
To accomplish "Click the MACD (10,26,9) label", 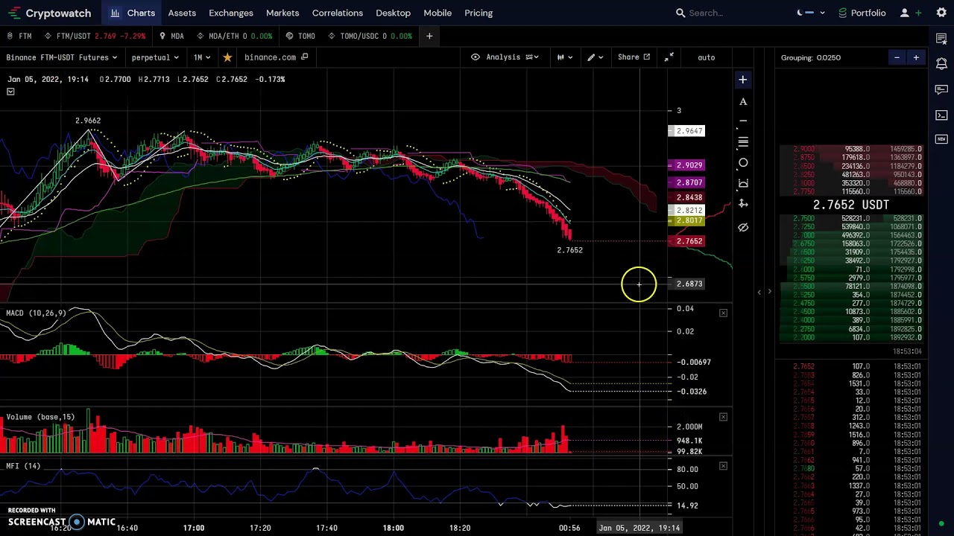I will point(36,313).
